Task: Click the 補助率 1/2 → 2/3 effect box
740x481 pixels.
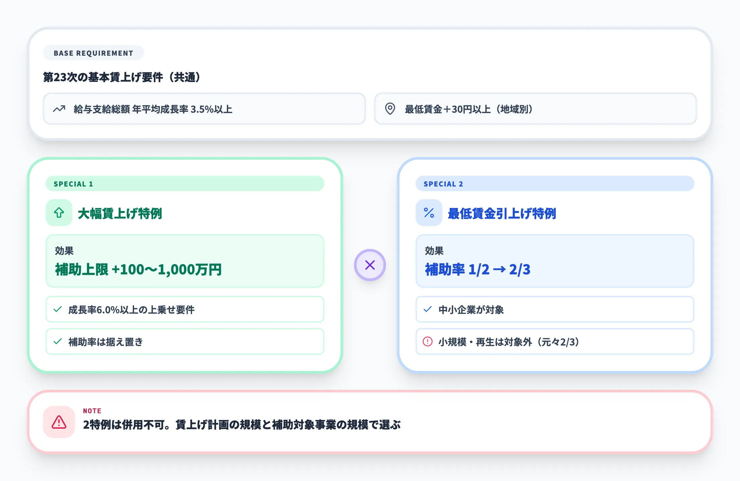Action: click(554, 261)
